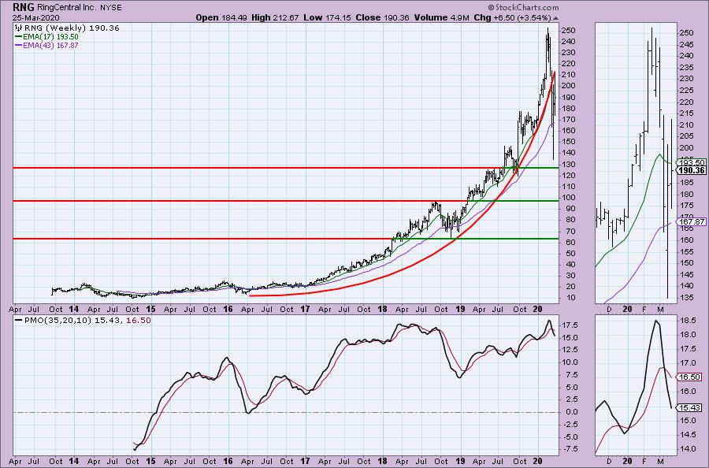Click the 130 label on main price axis
709x468 pixels.
tap(568, 165)
